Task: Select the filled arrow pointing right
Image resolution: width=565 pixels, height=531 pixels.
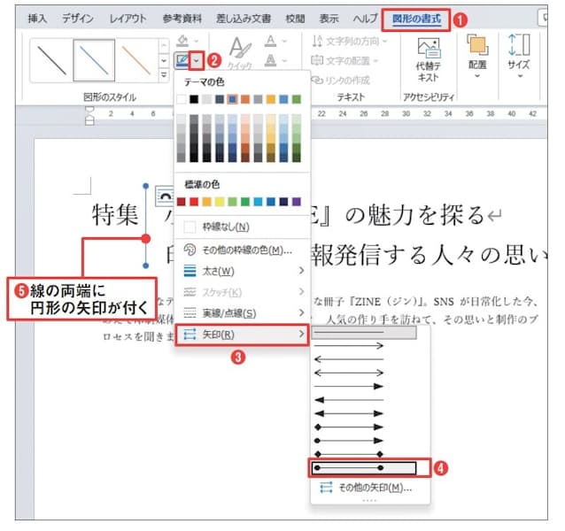Action: pyautogui.click(x=349, y=387)
